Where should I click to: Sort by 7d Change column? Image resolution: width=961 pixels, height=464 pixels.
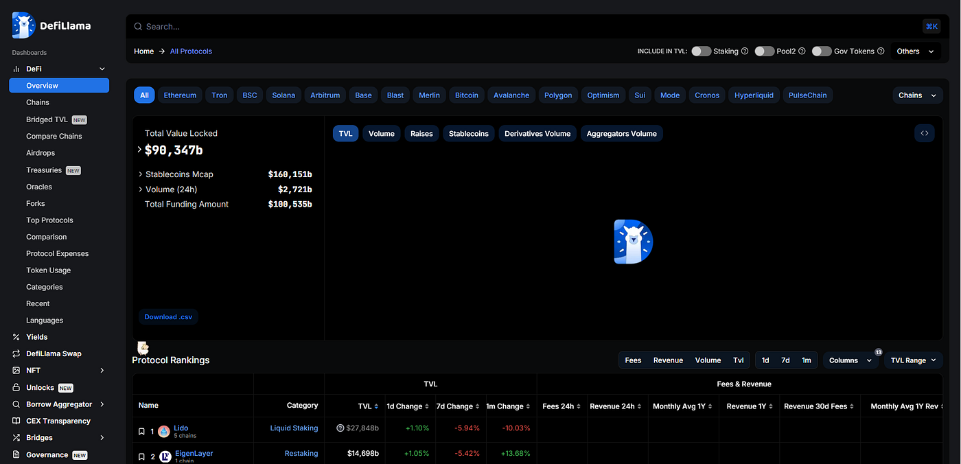tap(478, 407)
